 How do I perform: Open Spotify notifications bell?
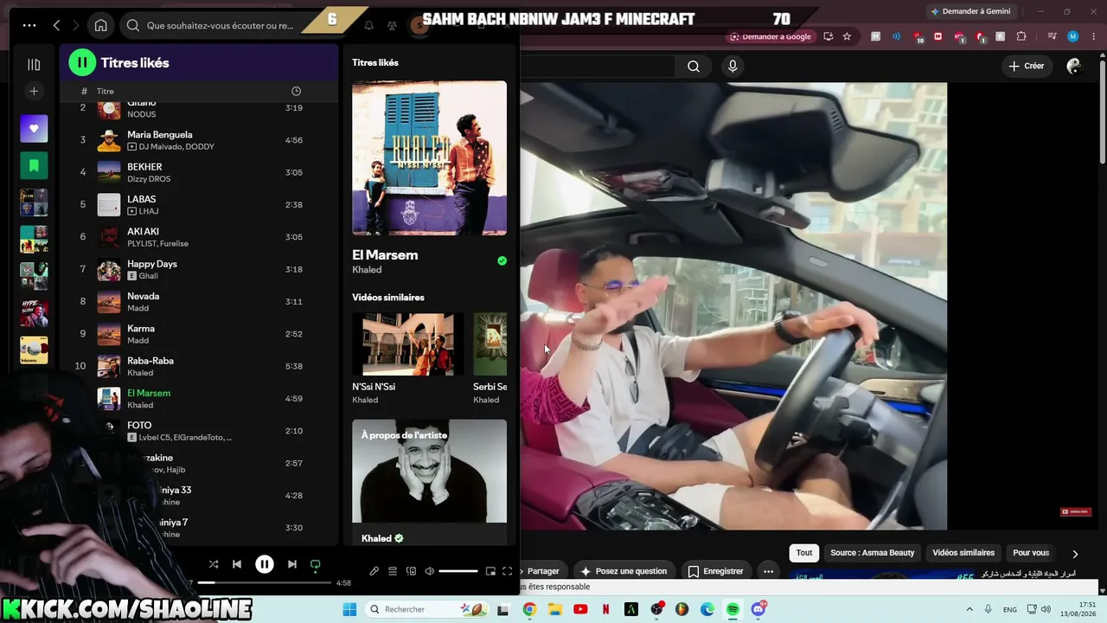369,26
